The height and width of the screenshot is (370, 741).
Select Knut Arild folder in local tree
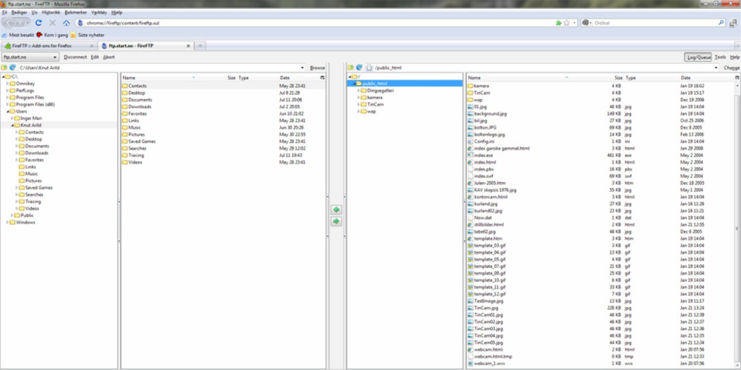point(28,125)
